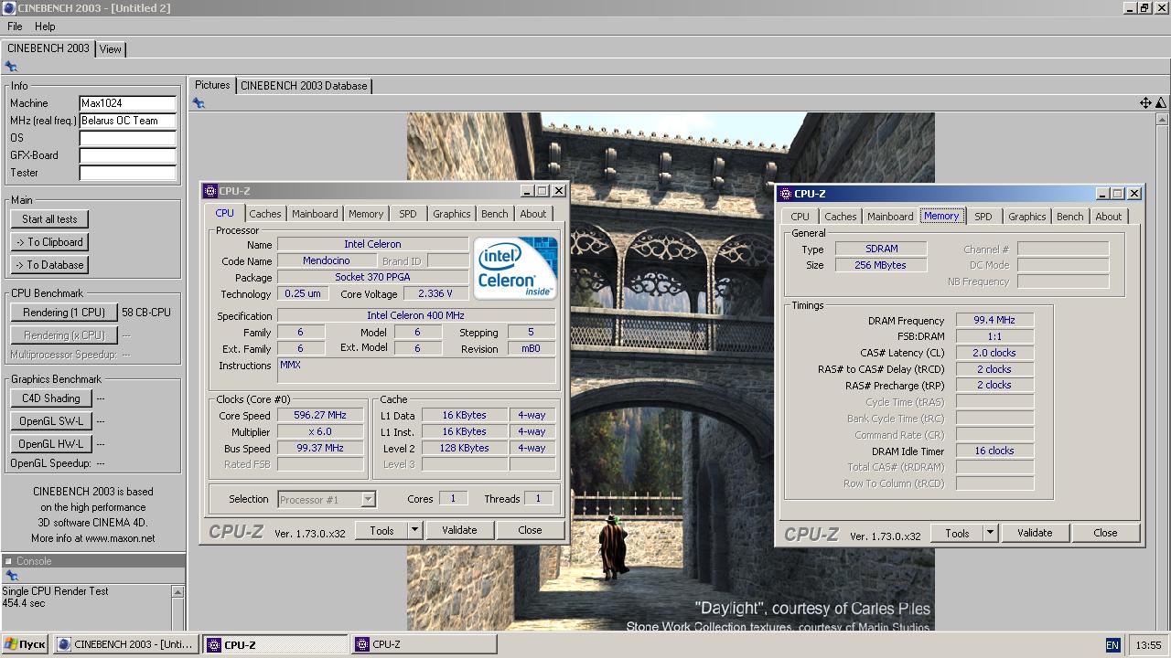Image resolution: width=1171 pixels, height=658 pixels.
Task: Click the Intel Celeron inside logo
Action: pyautogui.click(x=515, y=268)
